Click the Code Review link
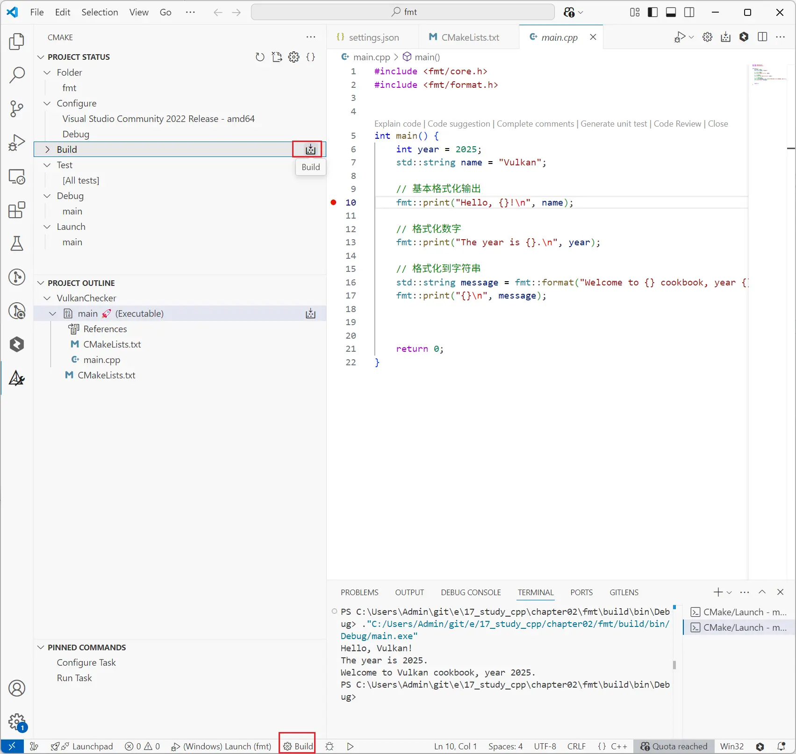Screen dimensions: 796x754 [677, 124]
